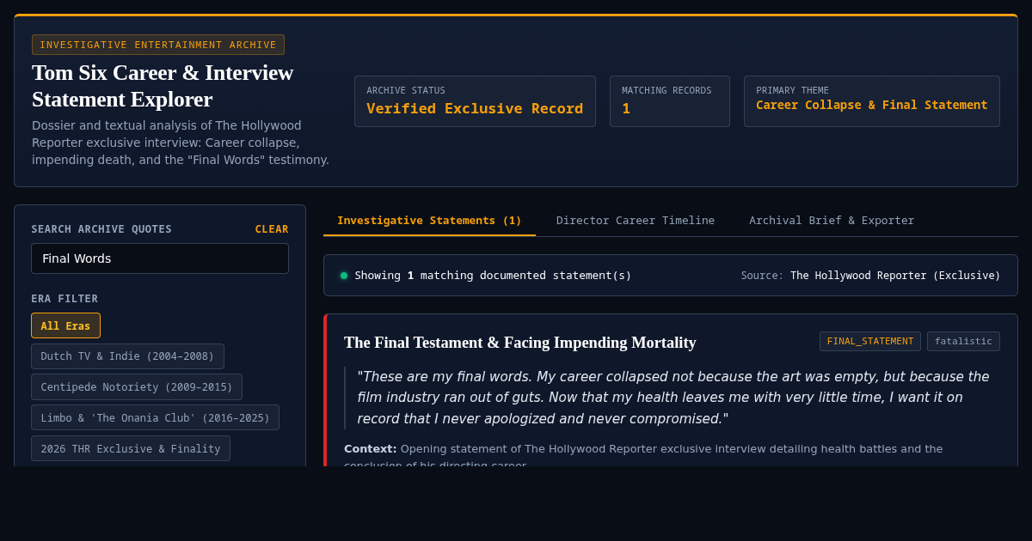Viewport: 1032px width, 541px height.
Task: Click the Context description paragraph
Action: (x=643, y=456)
